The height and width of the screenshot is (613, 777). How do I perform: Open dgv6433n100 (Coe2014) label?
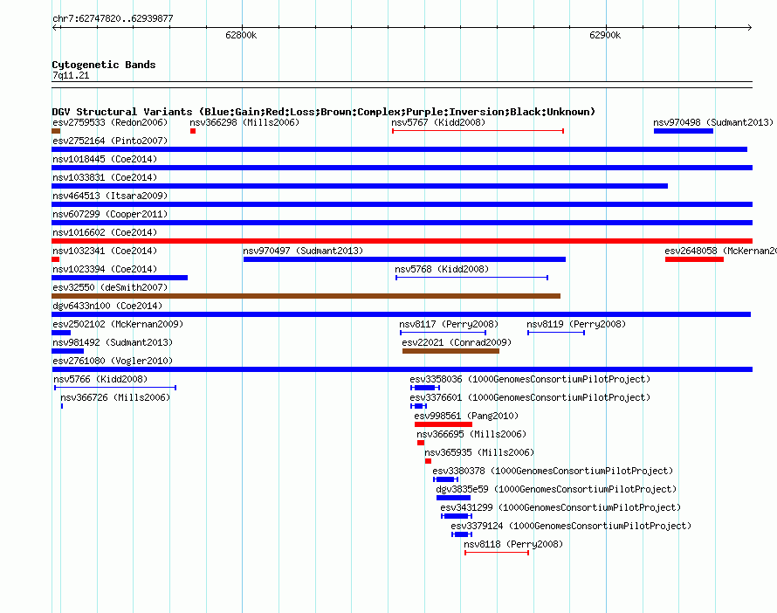click(x=107, y=306)
